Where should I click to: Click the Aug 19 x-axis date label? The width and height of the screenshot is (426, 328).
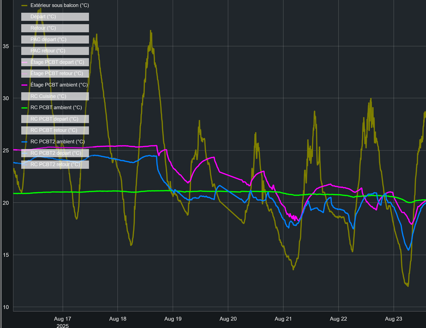(x=173, y=319)
